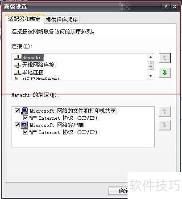Viewport: 182px width, 199px height.
Task: Toggle TCP/IP checkbox under file and printer sharing
Action: tap(25, 118)
